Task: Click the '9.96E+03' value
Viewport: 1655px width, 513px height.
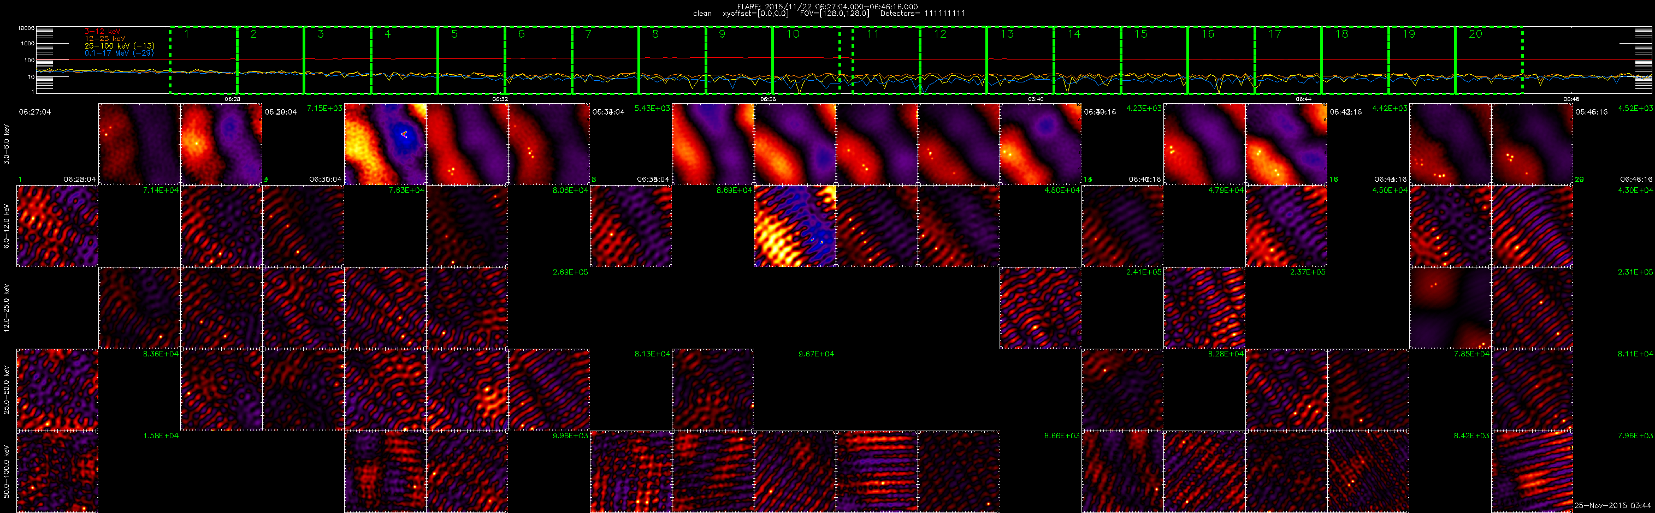Action: pos(570,437)
